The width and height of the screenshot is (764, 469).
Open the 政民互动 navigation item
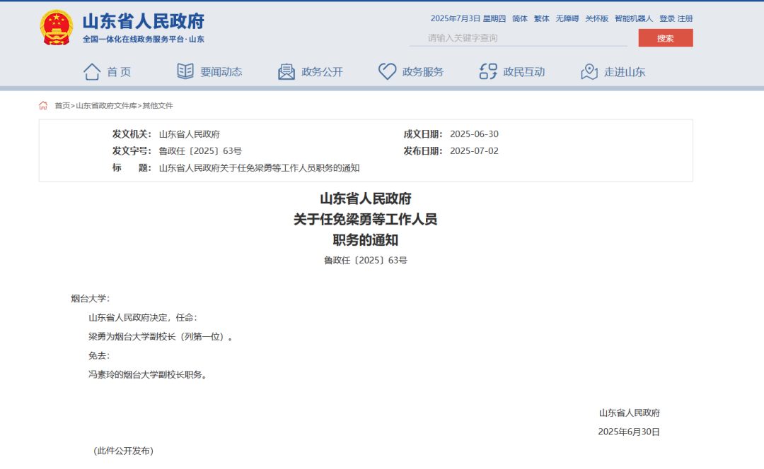pos(523,72)
